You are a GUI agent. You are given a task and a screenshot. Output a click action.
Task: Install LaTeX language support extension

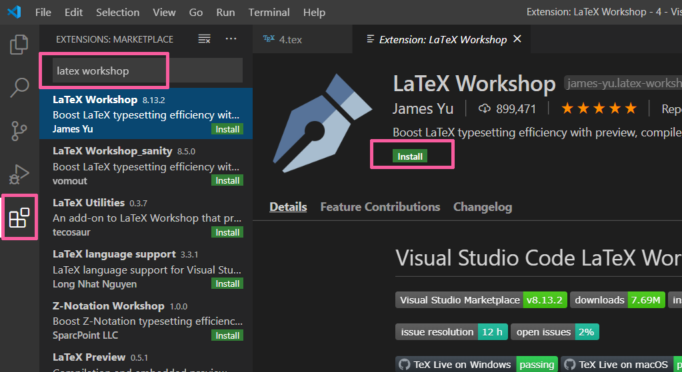click(227, 283)
